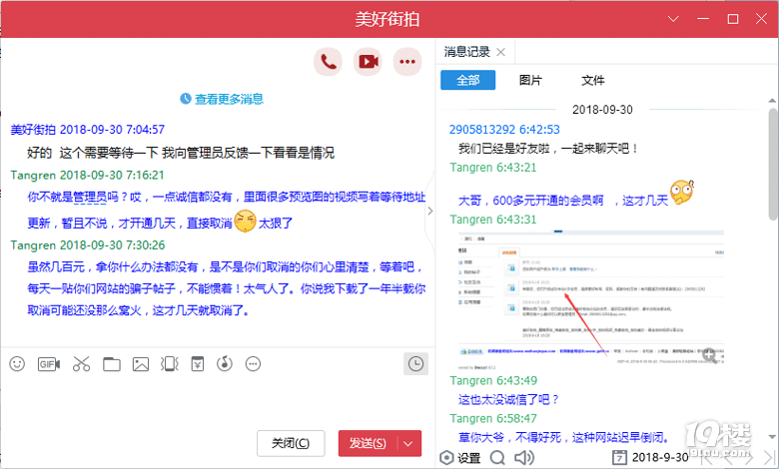Send a window shake
The width and height of the screenshot is (779, 469).
[170, 364]
